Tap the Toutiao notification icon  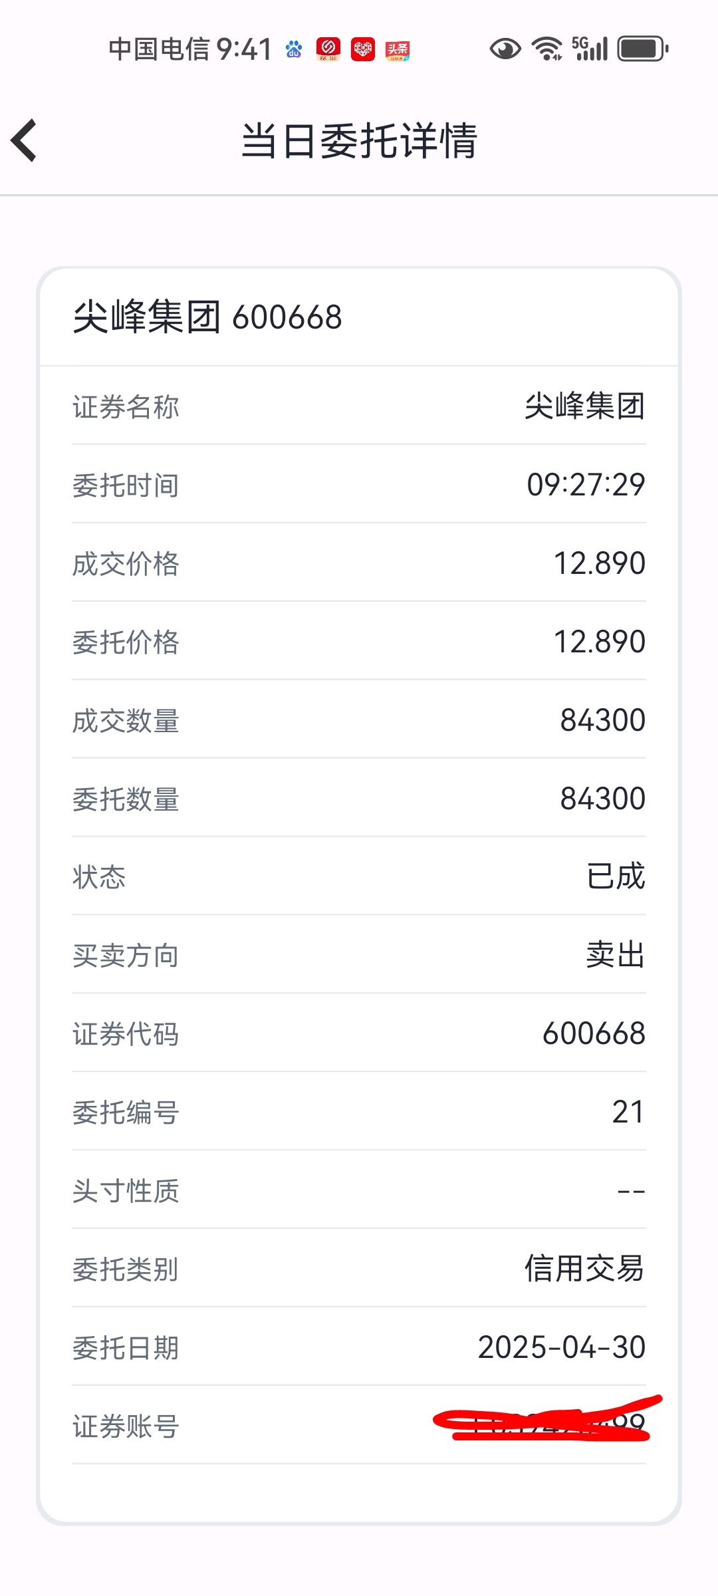[x=398, y=50]
